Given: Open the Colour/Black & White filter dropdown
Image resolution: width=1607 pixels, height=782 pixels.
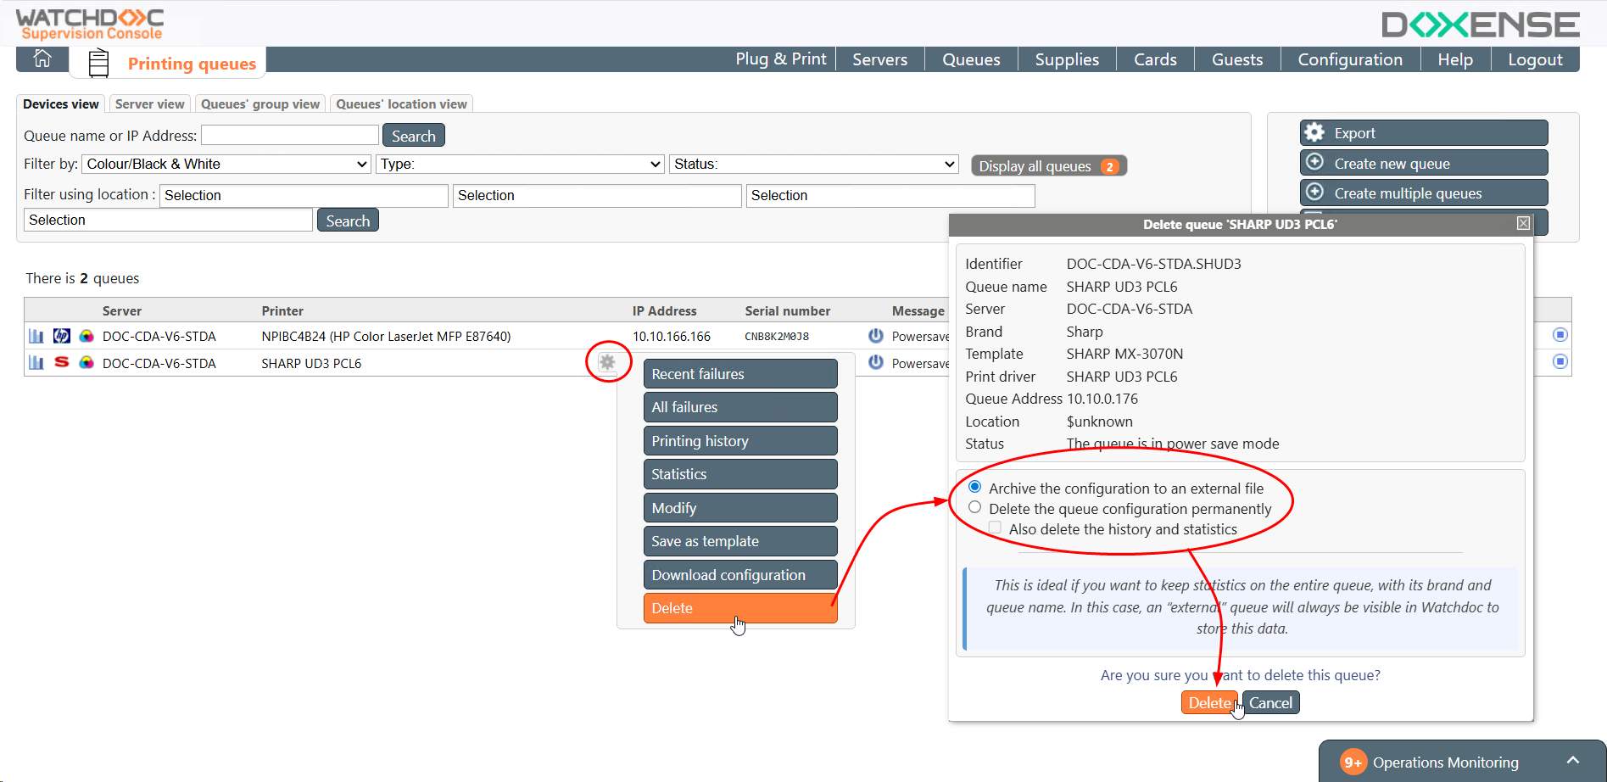Looking at the screenshot, I should point(226,164).
